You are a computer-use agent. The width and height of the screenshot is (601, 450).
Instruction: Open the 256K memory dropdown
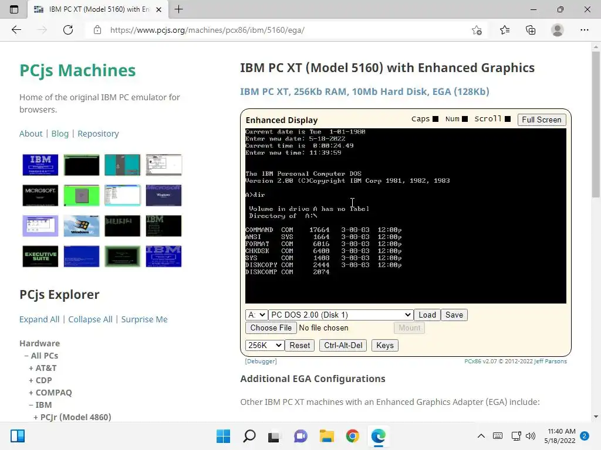click(265, 346)
